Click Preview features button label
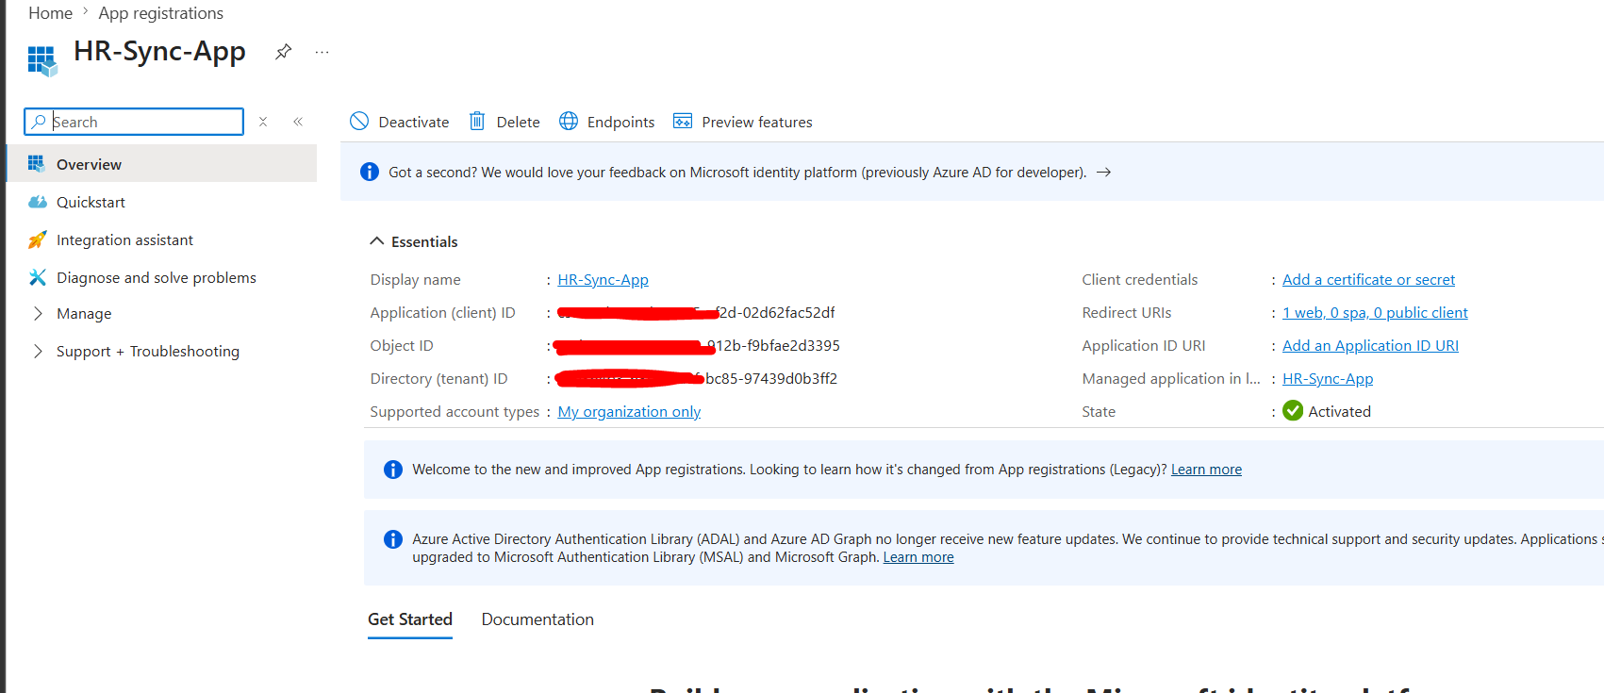The width and height of the screenshot is (1604, 693). click(757, 122)
